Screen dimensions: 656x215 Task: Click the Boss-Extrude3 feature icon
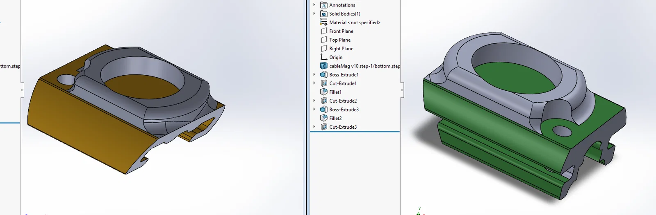click(324, 110)
